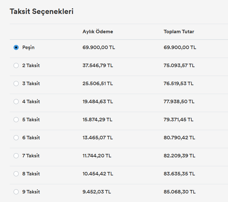Select the 5 Taksit radio button
Screen dimensions: 228x202
(x=16, y=120)
